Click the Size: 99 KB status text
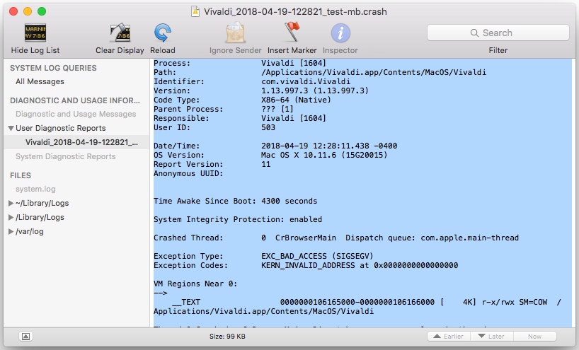This screenshot has height=350, width=579. tap(227, 337)
